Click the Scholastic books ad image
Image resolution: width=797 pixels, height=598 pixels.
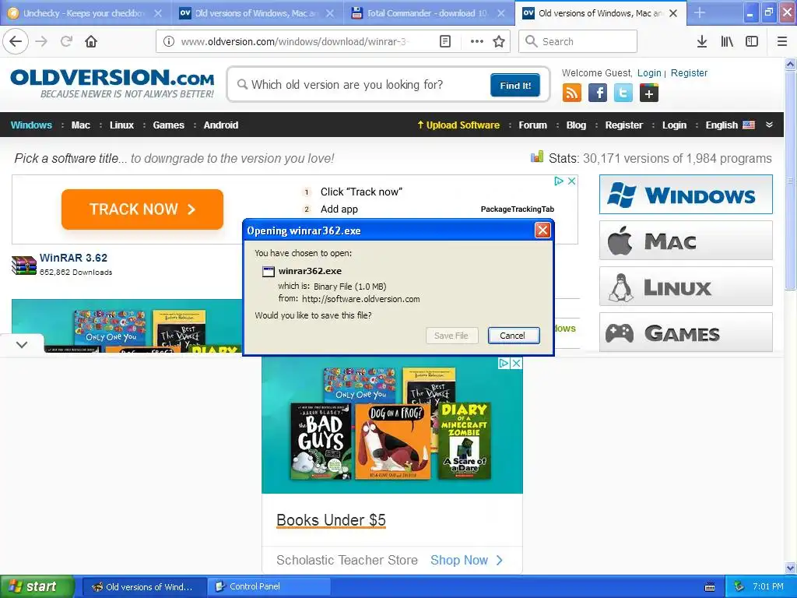[392, 425]
